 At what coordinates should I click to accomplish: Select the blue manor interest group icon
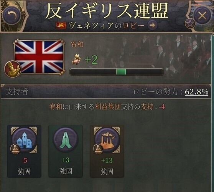[x=24, y=139]
